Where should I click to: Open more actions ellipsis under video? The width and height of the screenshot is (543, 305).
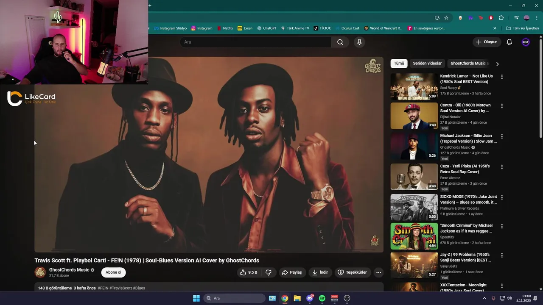point(378,272)
